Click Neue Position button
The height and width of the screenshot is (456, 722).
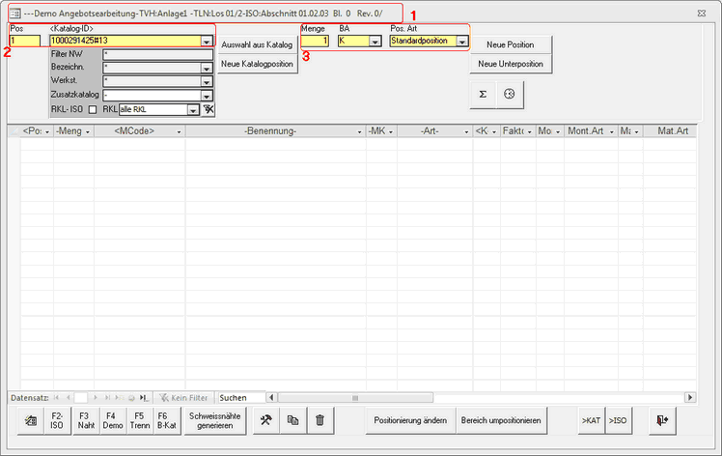click(510, 45)
